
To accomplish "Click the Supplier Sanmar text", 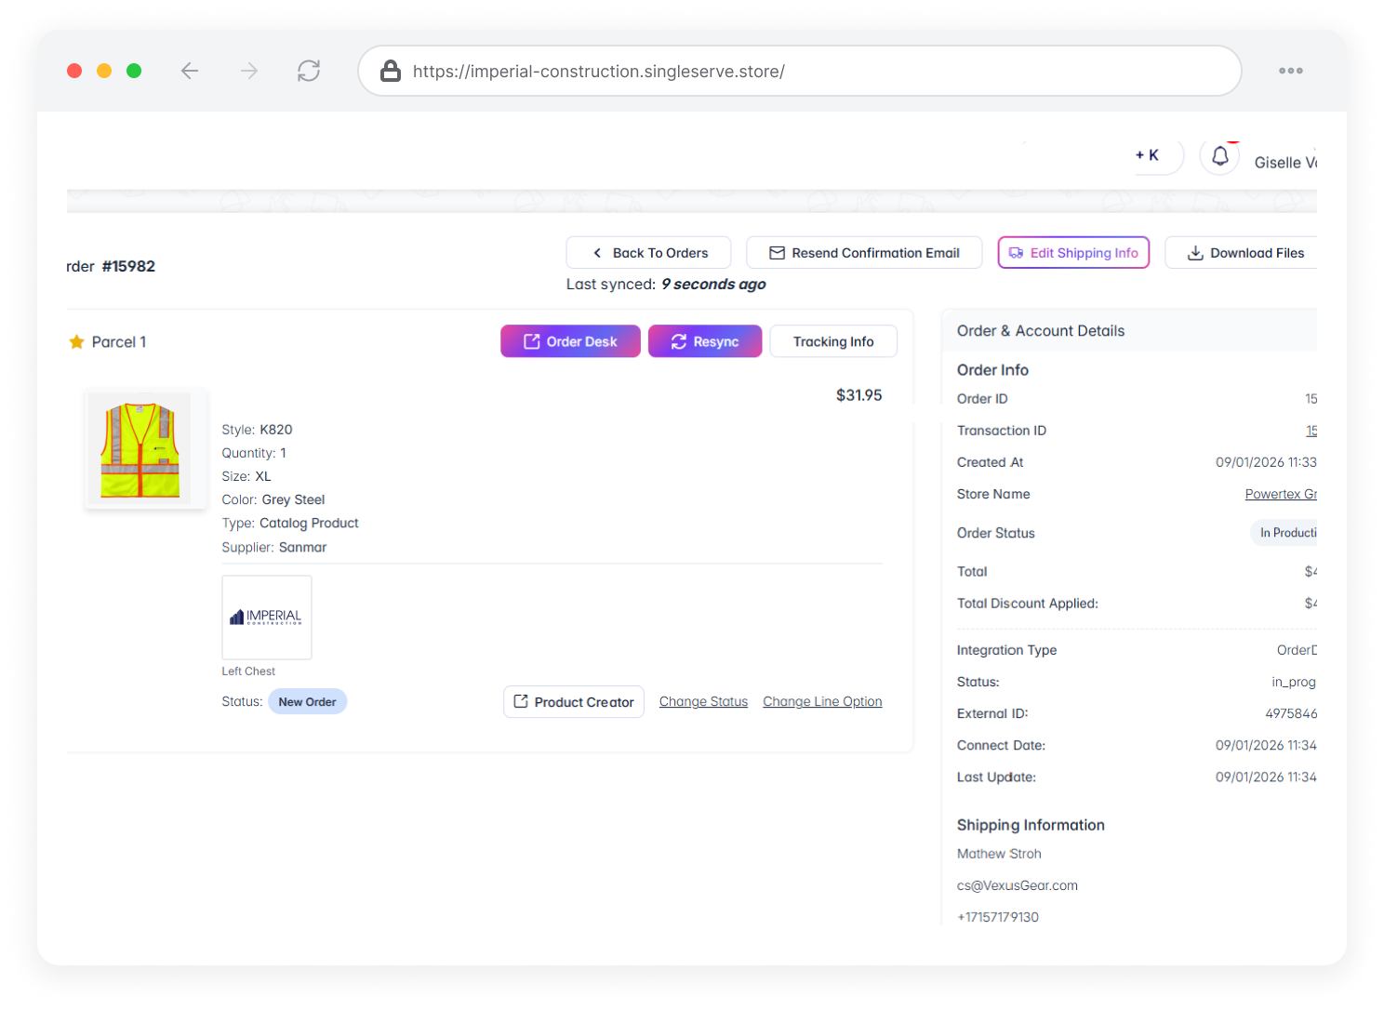I will (x=274, y=547).
